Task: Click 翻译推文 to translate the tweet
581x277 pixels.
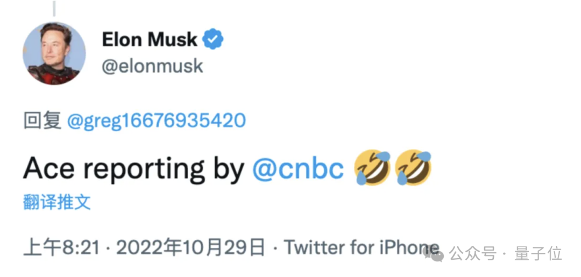Action: point(56,202)
